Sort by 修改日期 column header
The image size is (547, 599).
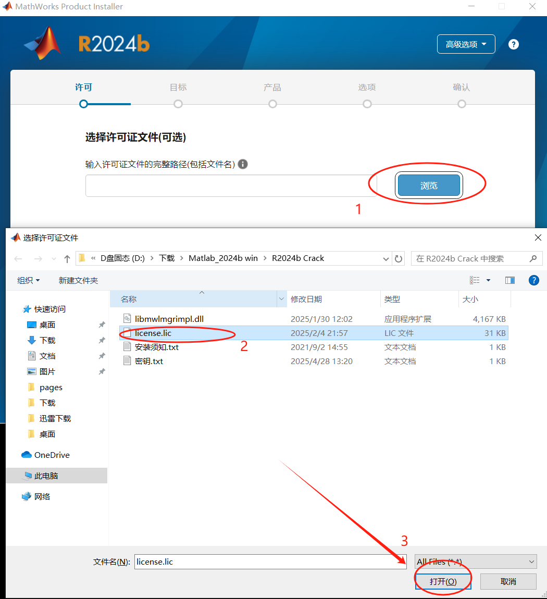click(333, 299)
